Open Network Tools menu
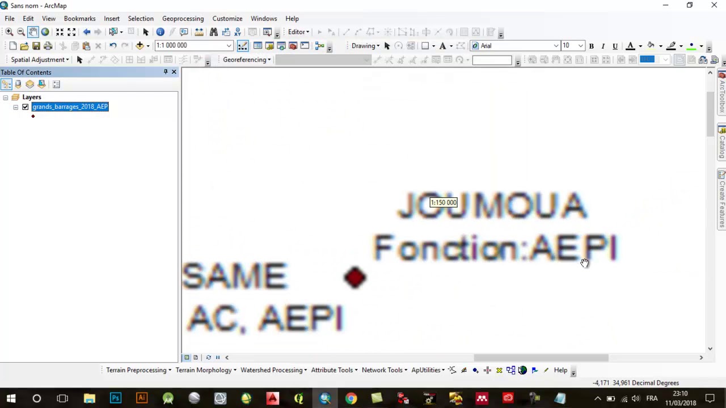Image resolution: width=726 pixels, height=408 pixels. tap(385, 370)
